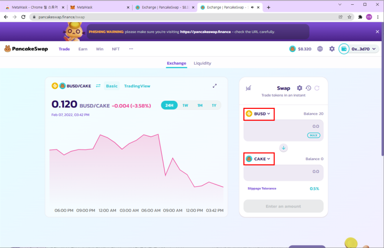Expand the 0x...3d70 wallet dropdown
The width and height of the screenshot is (384, 248).
pos(364,49)
